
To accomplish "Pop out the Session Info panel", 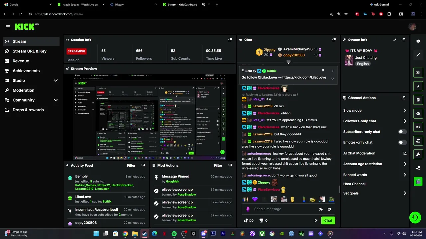I will (x=230, y=40).
